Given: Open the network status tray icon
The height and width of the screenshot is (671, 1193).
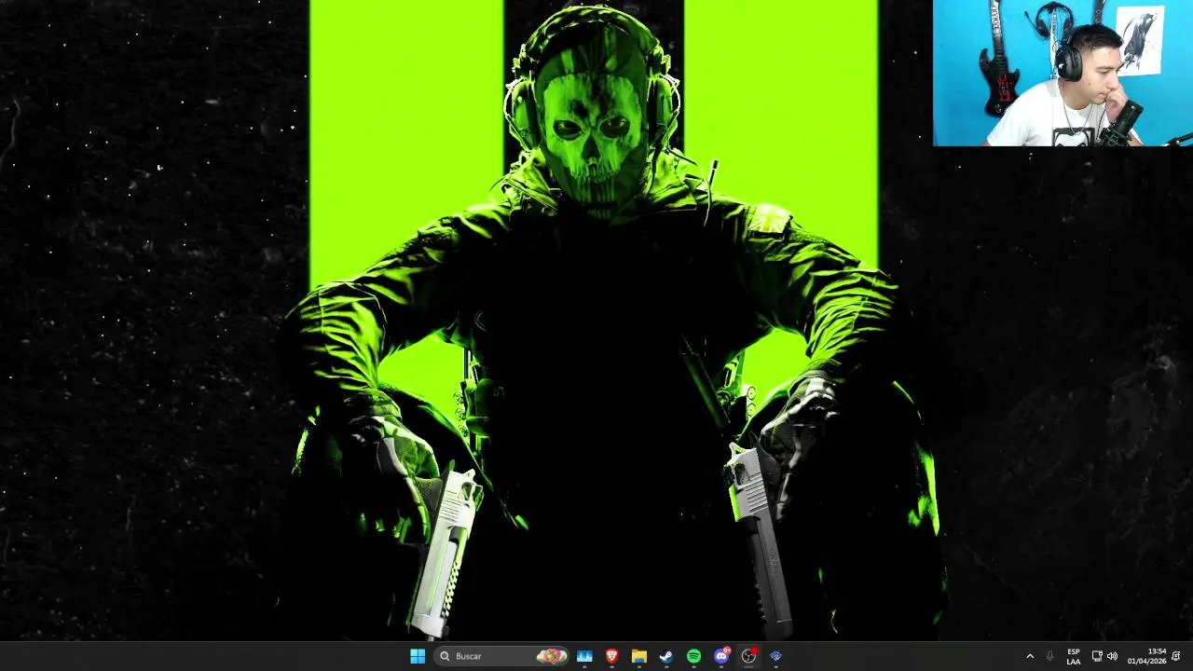Looking at the screenshot, I should [1097, 656].
